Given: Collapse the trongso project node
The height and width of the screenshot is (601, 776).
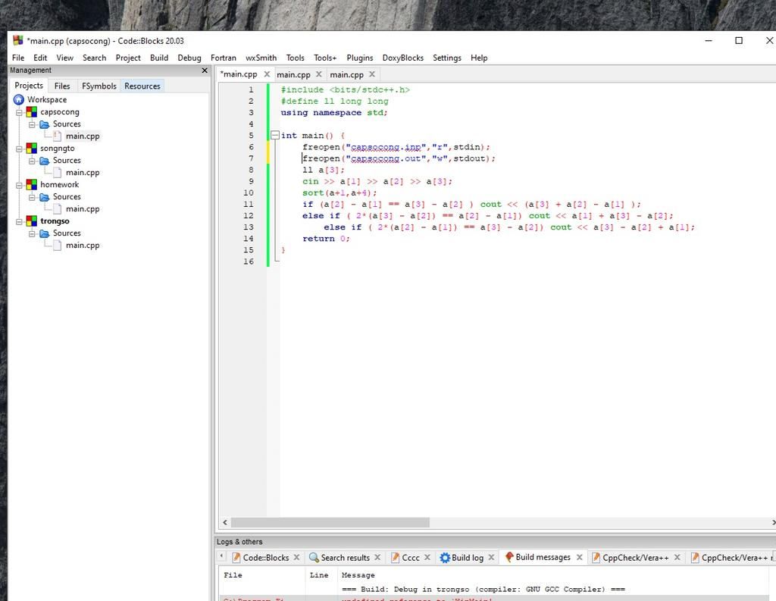Looking at the screenshot, I should pyautogui.click(x=19, y=221).
